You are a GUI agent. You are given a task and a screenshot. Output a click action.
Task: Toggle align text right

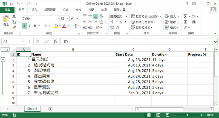96,22
